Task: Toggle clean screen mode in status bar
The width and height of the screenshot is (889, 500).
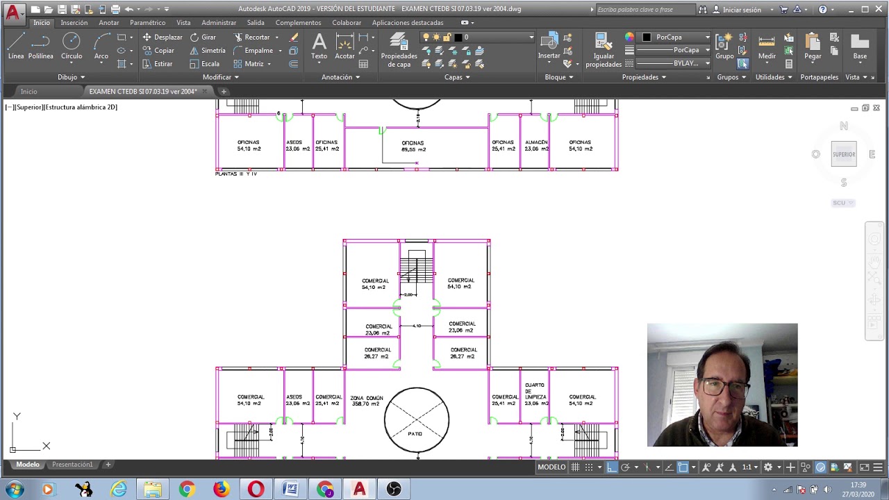Action: pos(865,467)
